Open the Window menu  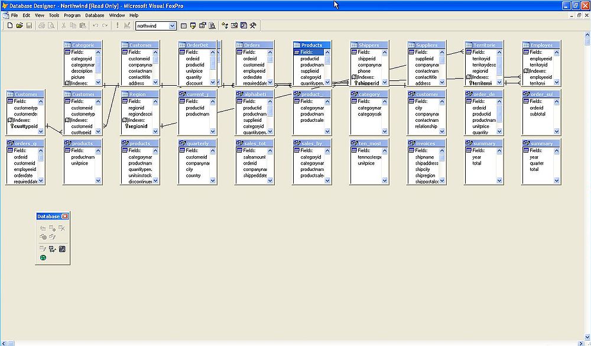pos(117,15)
